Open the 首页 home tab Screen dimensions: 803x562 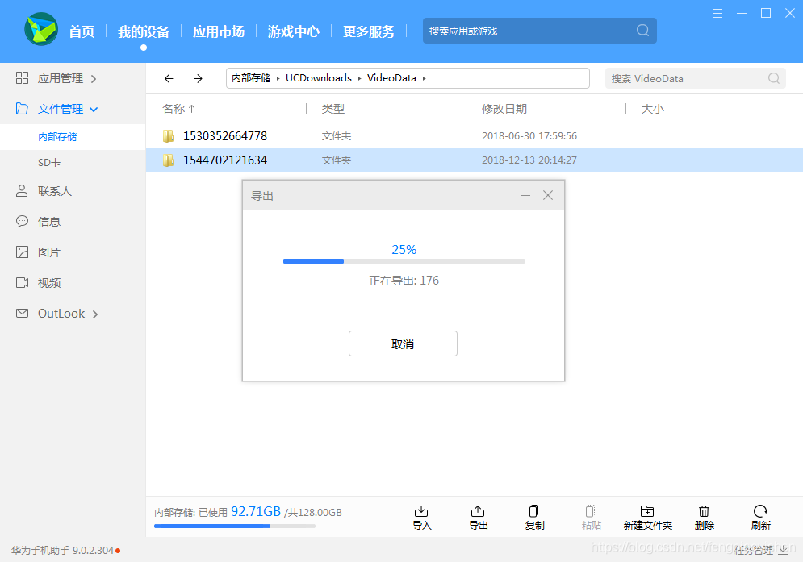click(x=82, y=31)
